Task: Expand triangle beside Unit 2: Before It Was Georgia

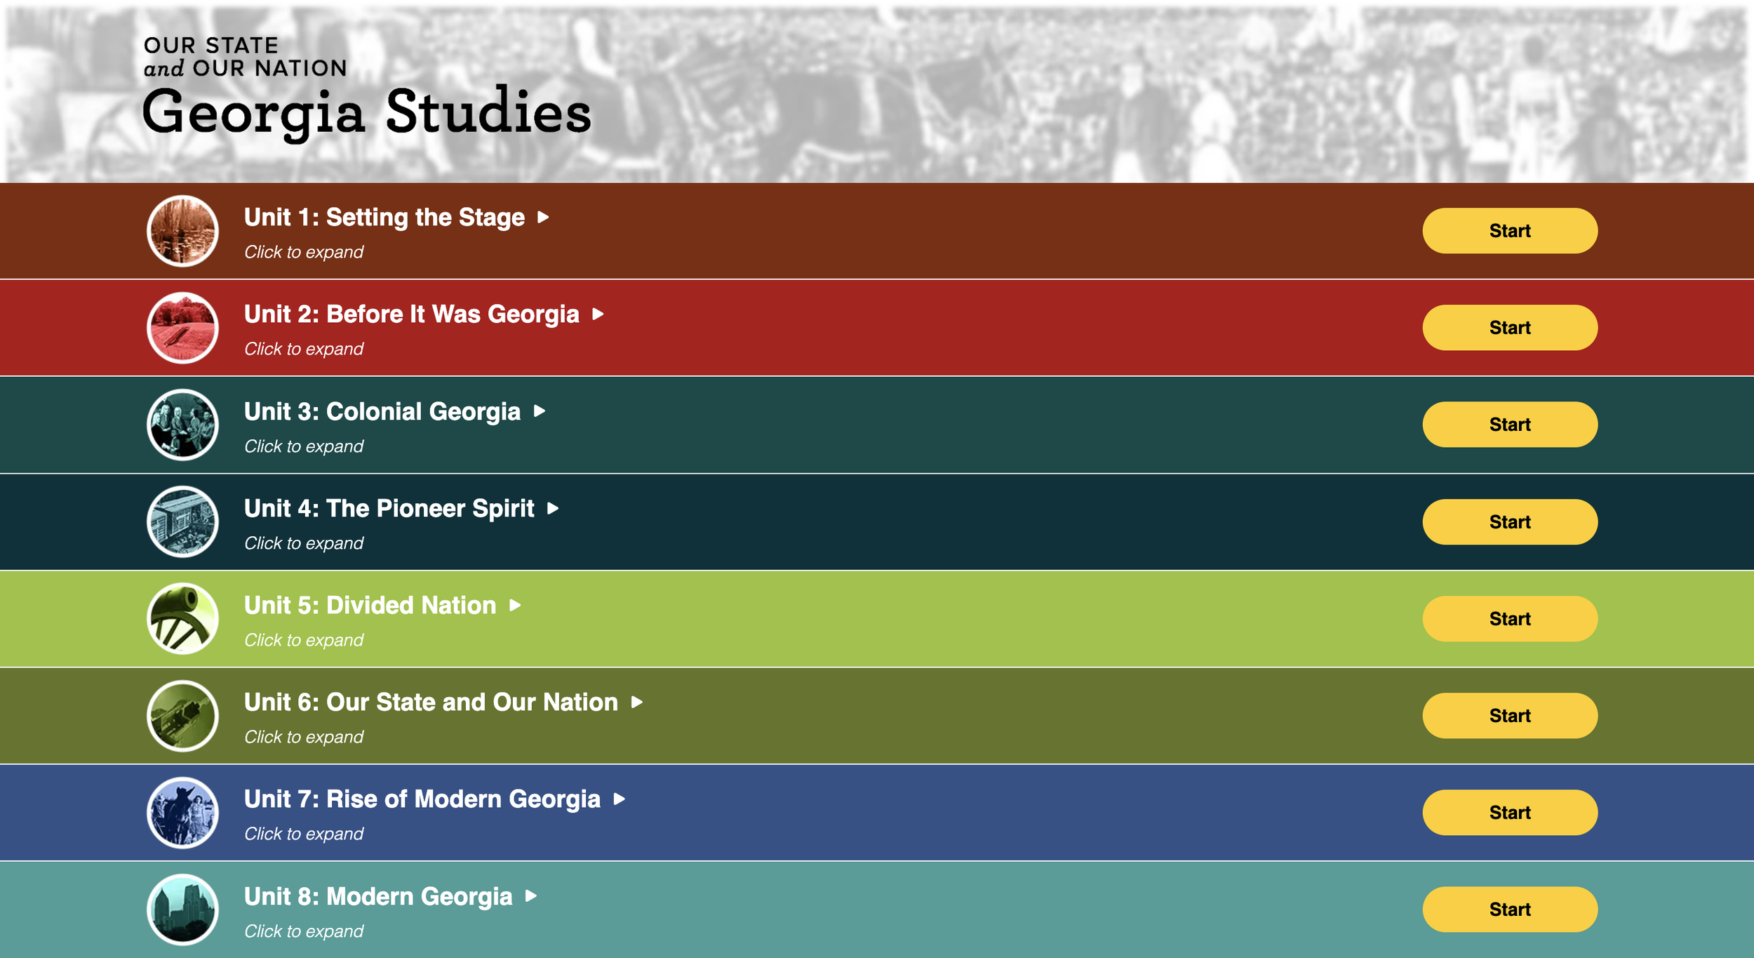Action: click(598, 314)
